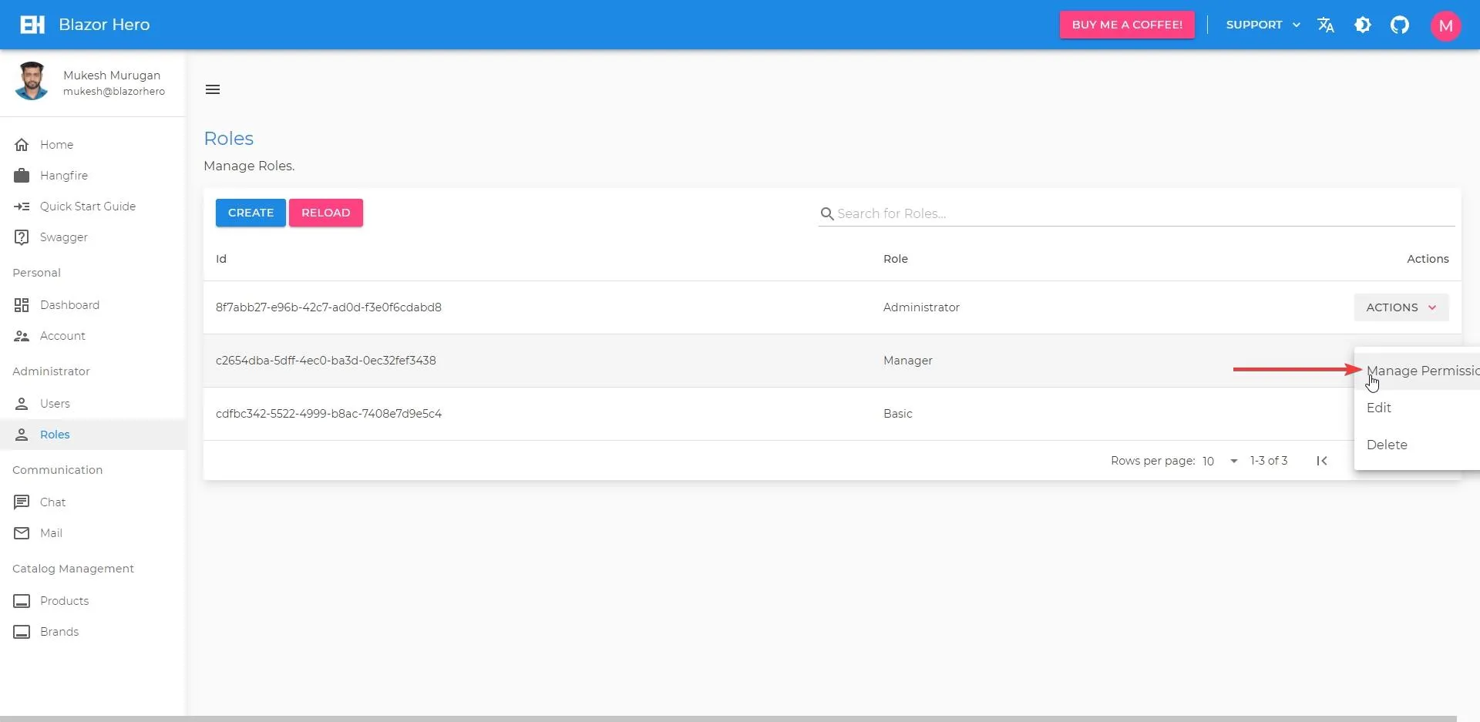Navigate to the Quick Start Guide

(88, 206)
